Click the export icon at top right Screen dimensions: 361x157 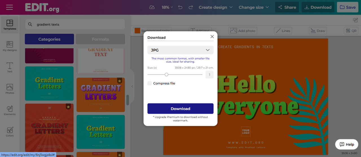[x=355, y=20]
